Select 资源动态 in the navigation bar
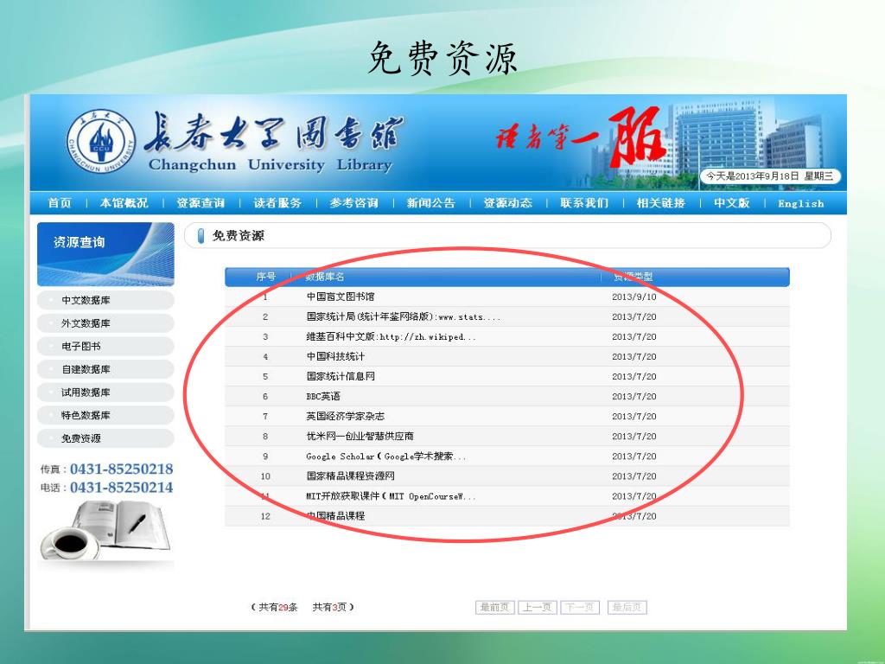This screenshot has width=885, height=664. tap(508, 203)
